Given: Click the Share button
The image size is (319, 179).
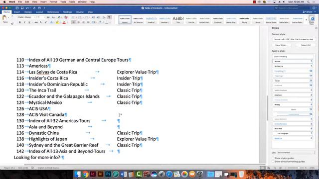Looking at the screenshot, I should [308, 12].
